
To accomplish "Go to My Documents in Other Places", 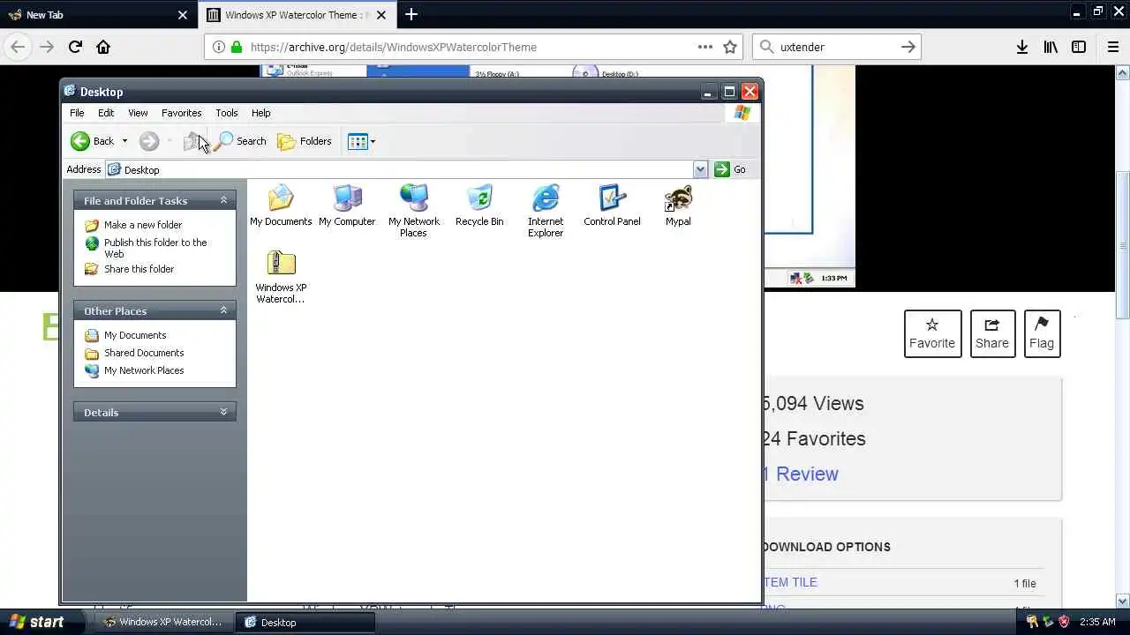I will tap(125, 335).
